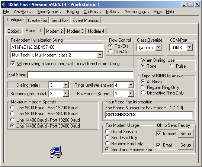Open the COM-Port dropdown

point(190,47)
